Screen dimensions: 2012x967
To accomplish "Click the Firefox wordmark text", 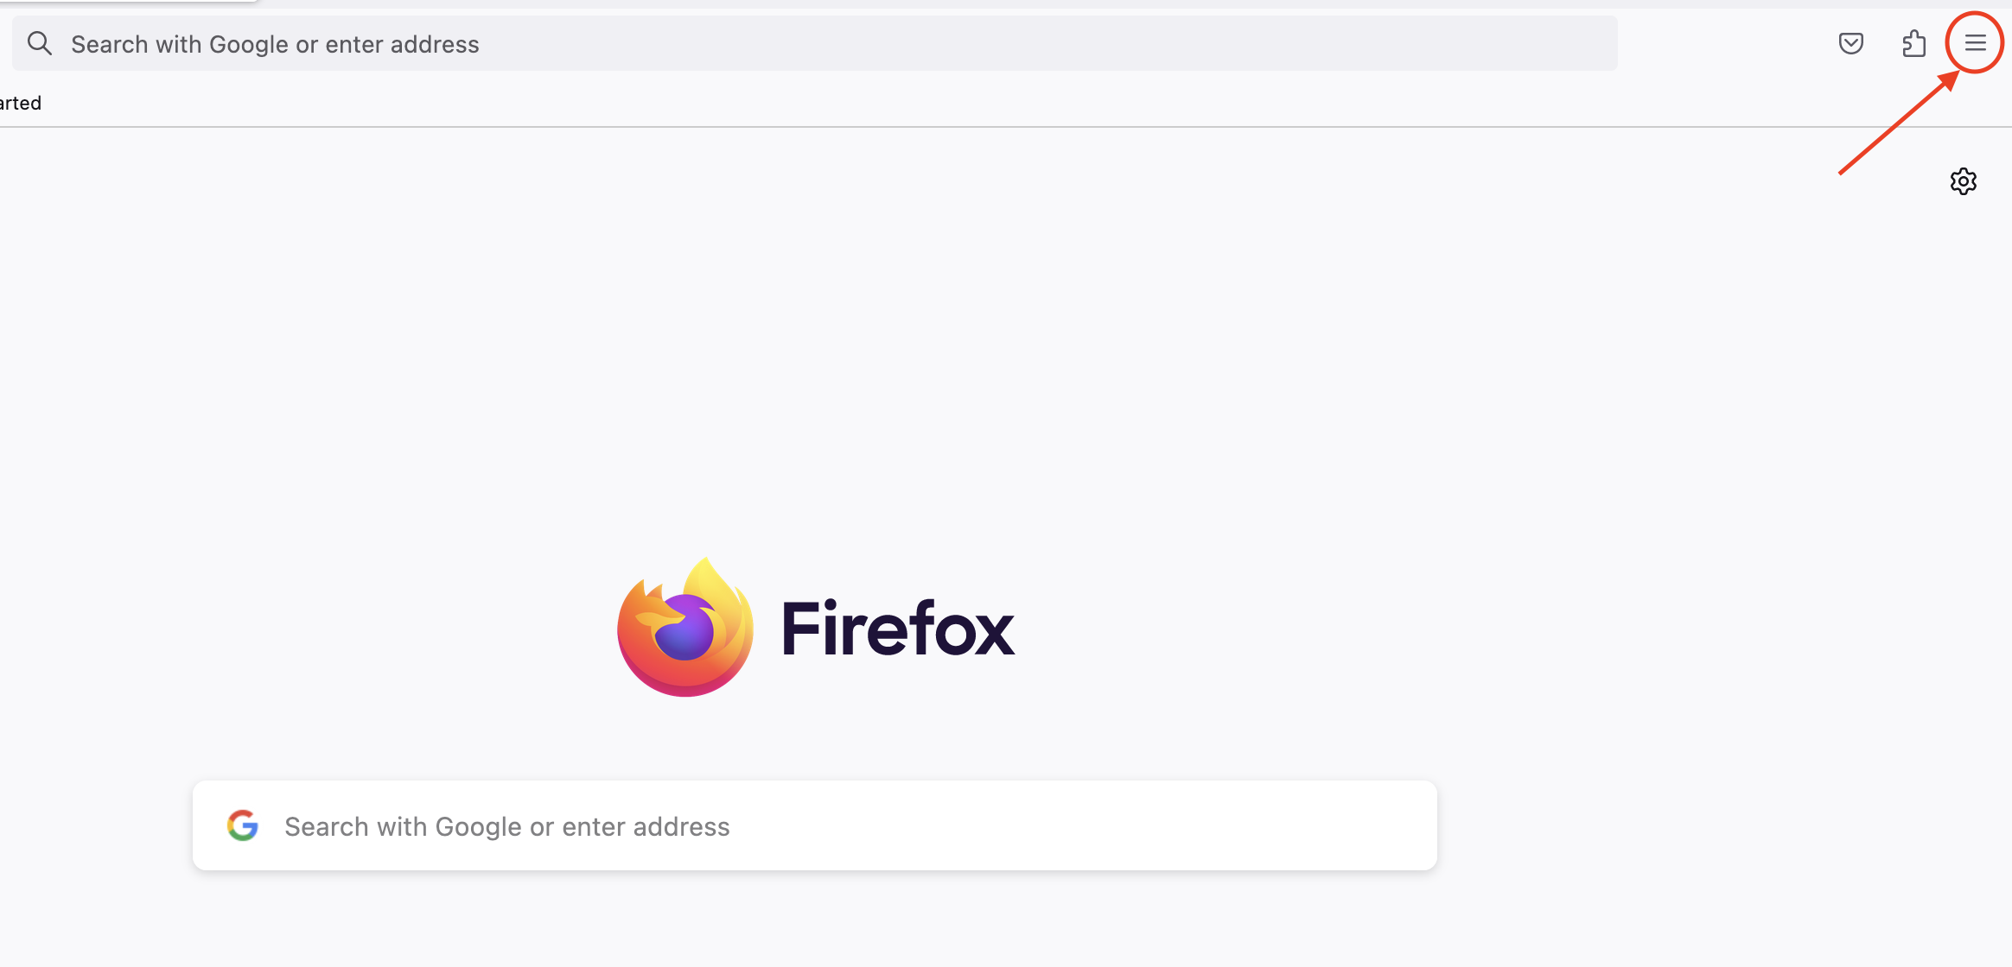I will pos(897,629).
